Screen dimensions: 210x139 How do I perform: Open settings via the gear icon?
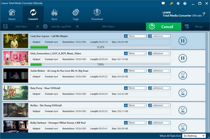coord(178,3)
